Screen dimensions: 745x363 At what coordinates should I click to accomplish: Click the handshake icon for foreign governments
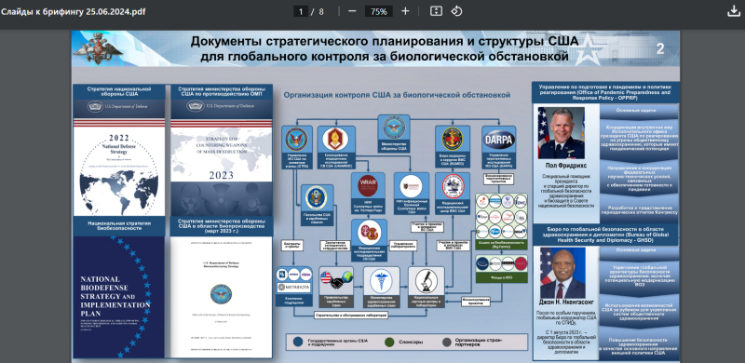[336, 280]
